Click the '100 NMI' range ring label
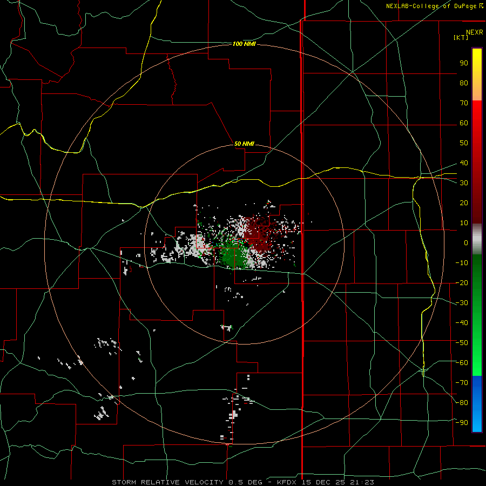The image size is (486, 486). [x=244, y=44]
